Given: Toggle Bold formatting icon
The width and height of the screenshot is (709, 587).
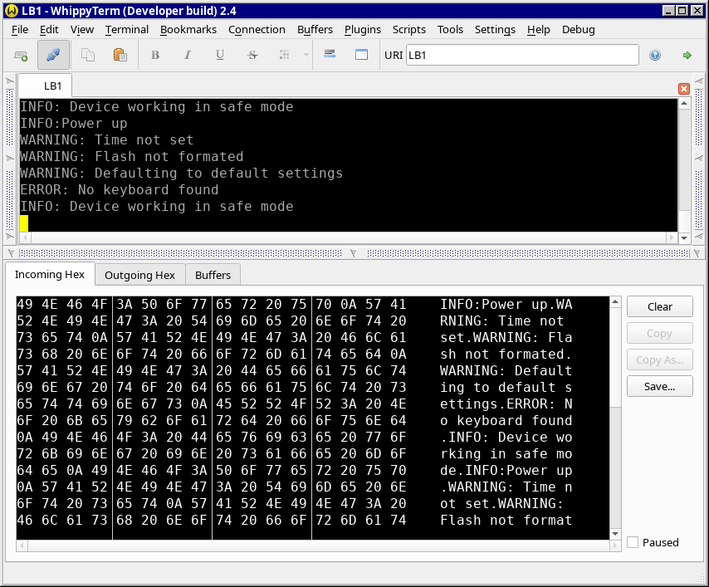Looking at the screenshot, I should [155, 55].
